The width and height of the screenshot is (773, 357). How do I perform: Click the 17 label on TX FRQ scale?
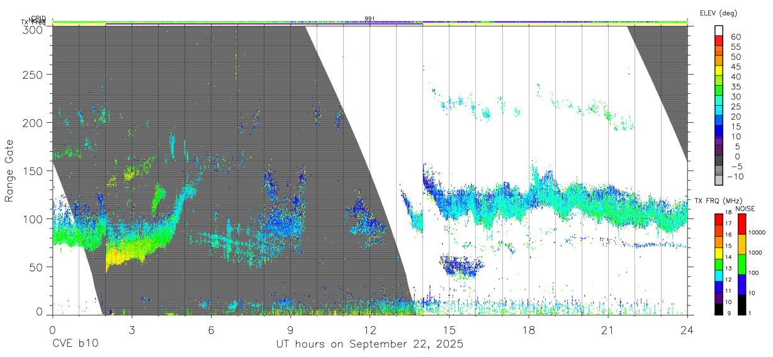(728, 223)
